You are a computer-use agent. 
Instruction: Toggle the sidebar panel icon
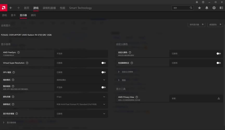coord(221,8)
